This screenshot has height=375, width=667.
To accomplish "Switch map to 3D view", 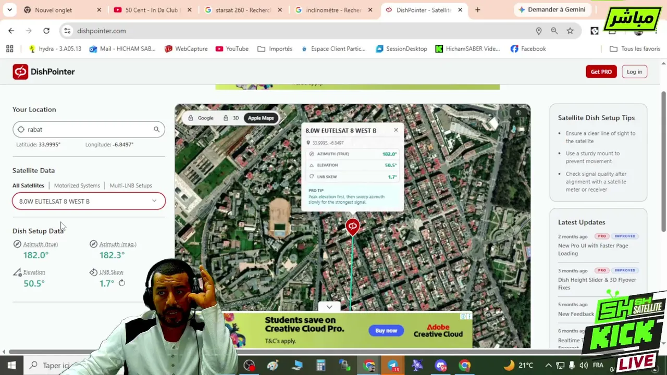I will (230, 118).
